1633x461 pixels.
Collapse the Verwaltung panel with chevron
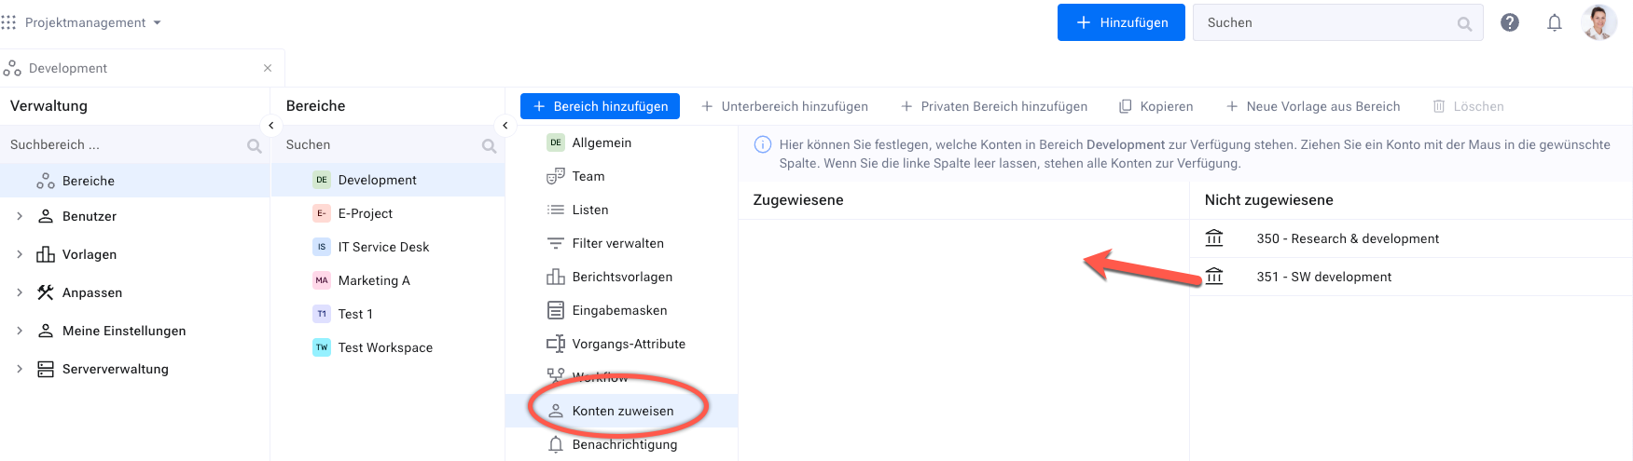(270, 126)
